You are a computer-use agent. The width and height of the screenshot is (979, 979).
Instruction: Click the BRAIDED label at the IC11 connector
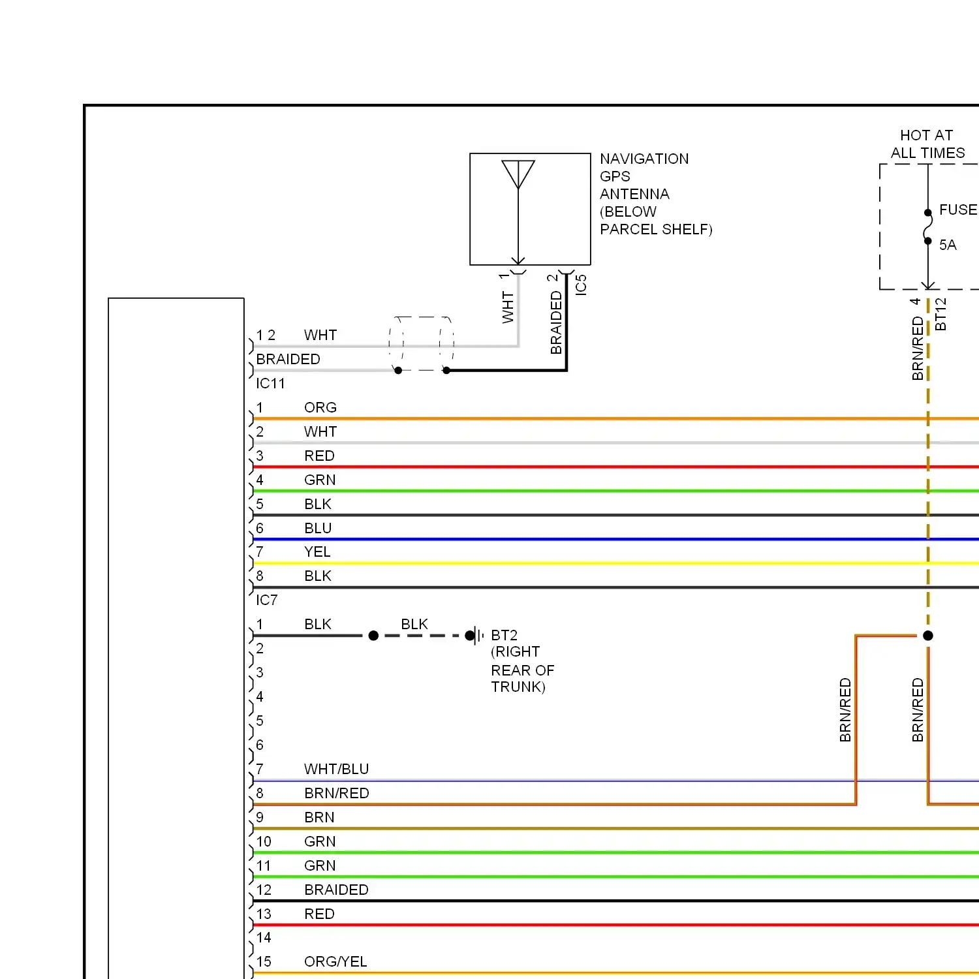coord(288,359)
